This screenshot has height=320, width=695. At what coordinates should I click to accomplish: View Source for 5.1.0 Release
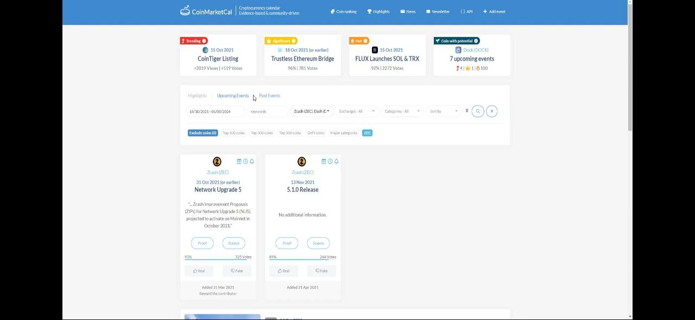(318, 243)
